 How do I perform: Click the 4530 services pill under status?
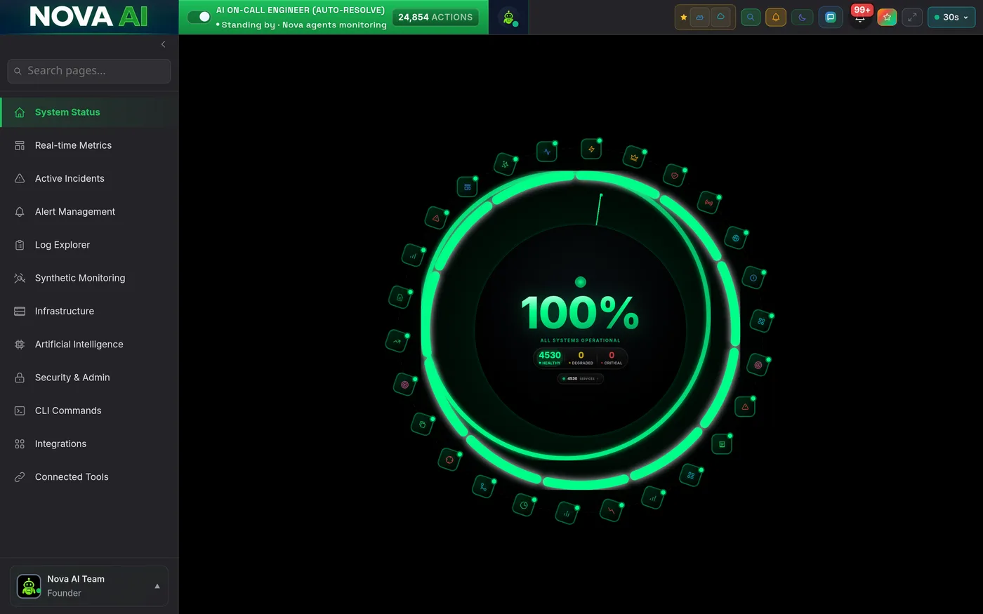click(580, 378)
